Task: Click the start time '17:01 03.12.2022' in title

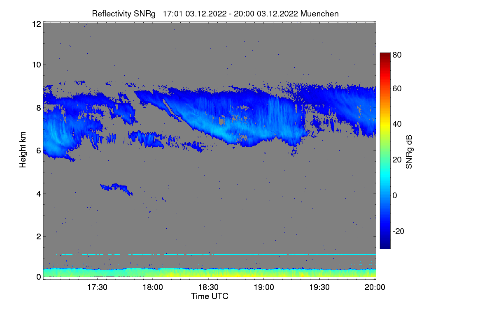Action: (x=195, y=14)
